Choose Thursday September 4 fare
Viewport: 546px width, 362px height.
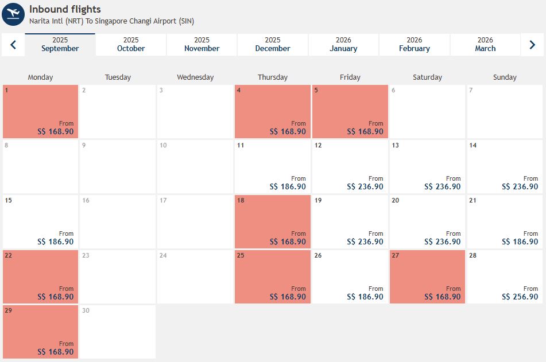point(273,112)
